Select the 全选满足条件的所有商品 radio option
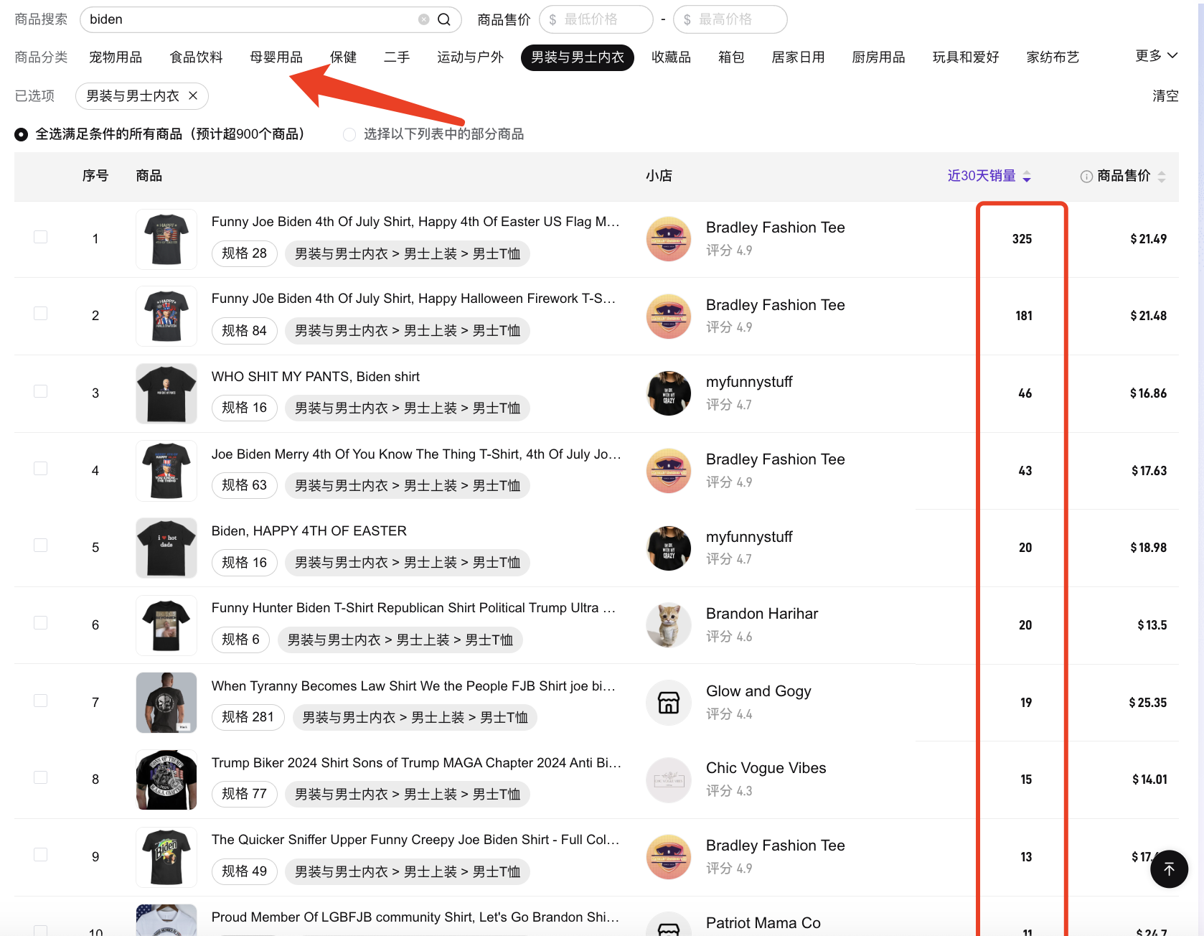The width and height of the screenshot is (1204, 936). tap(22, 134)
